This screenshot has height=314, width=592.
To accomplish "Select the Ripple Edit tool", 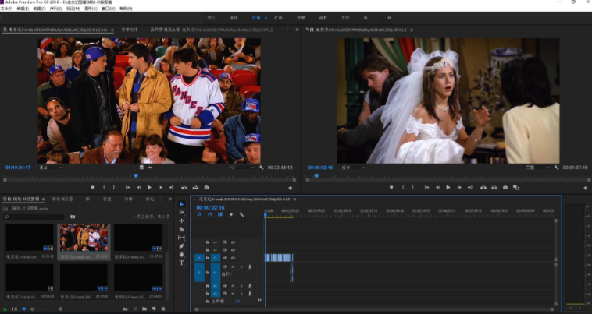I will tap(182, 221).
